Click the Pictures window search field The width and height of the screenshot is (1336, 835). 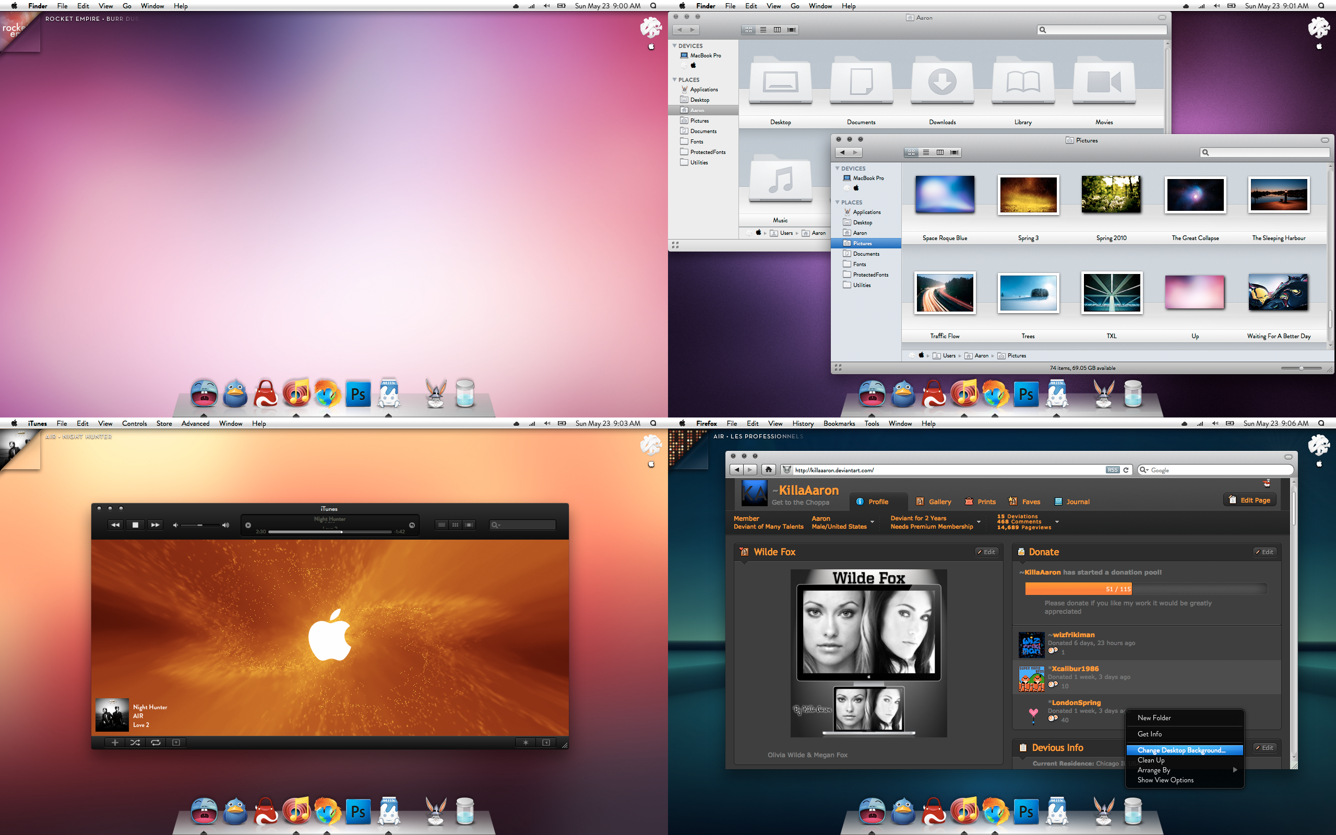(x=1264, y=152)
